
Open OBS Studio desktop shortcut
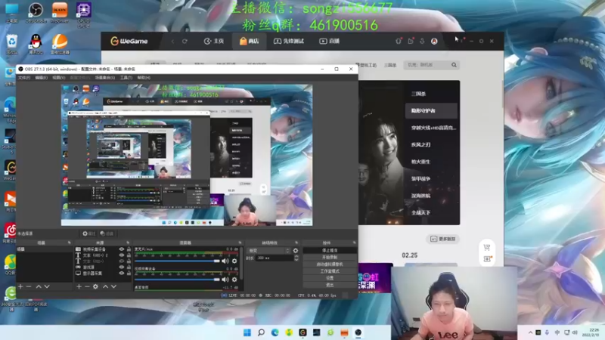36,12
